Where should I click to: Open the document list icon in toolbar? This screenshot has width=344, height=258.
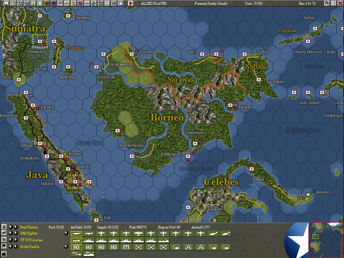[x=13, y=3]
